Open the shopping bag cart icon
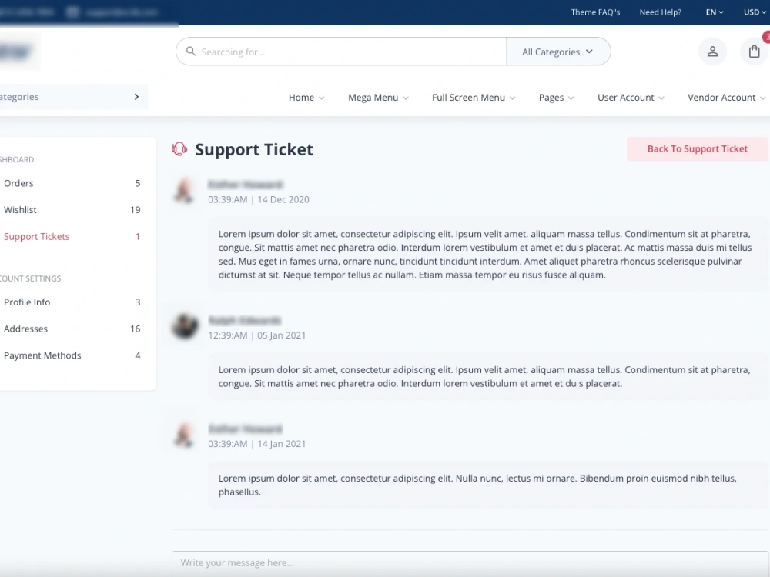 pos(755,52)
